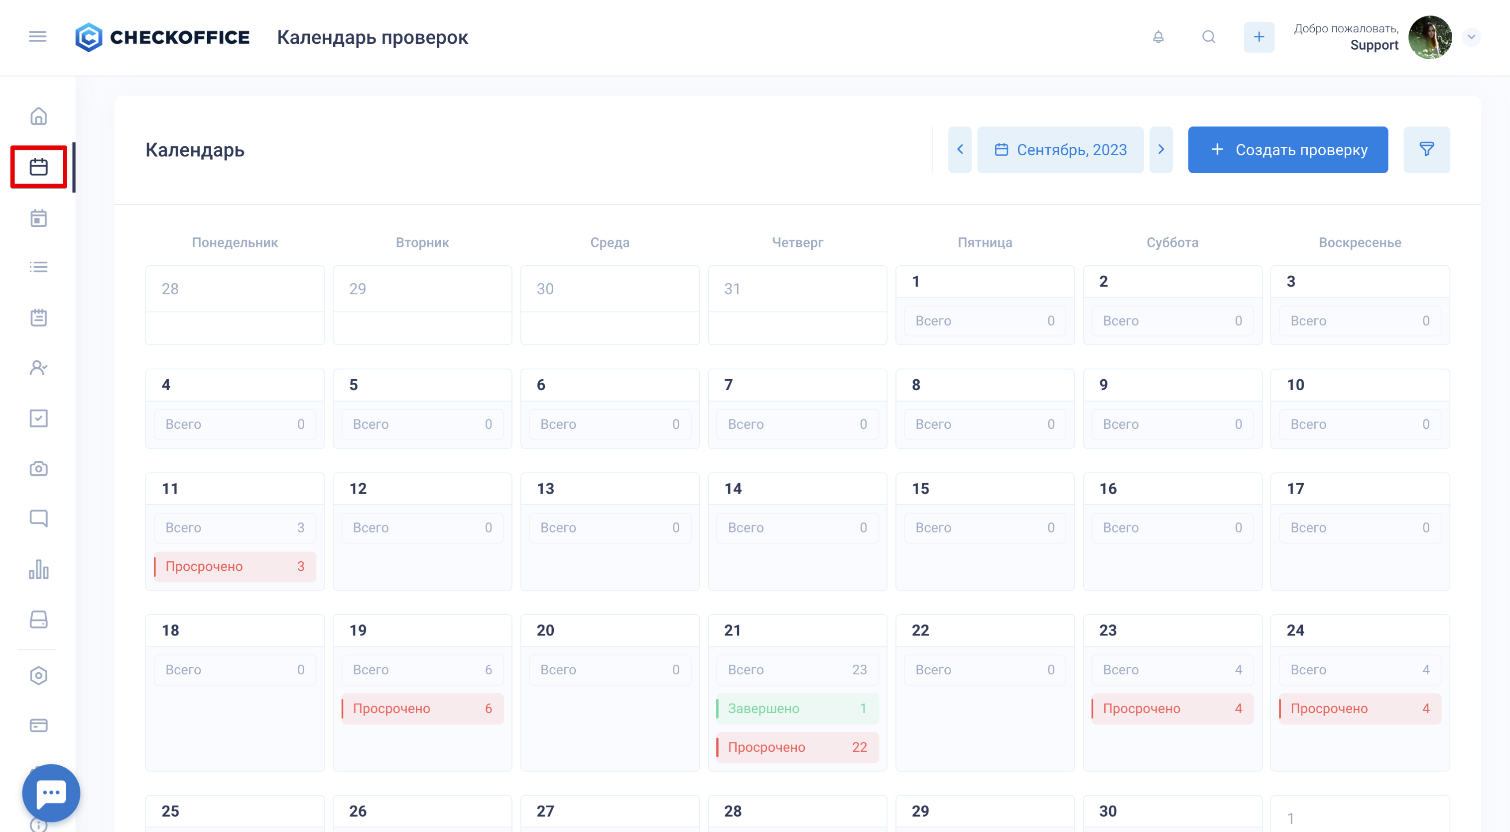The image size is (1510, 832).
Task: Open the checklist checkbox sidebar icon
Action: (39, 418)
